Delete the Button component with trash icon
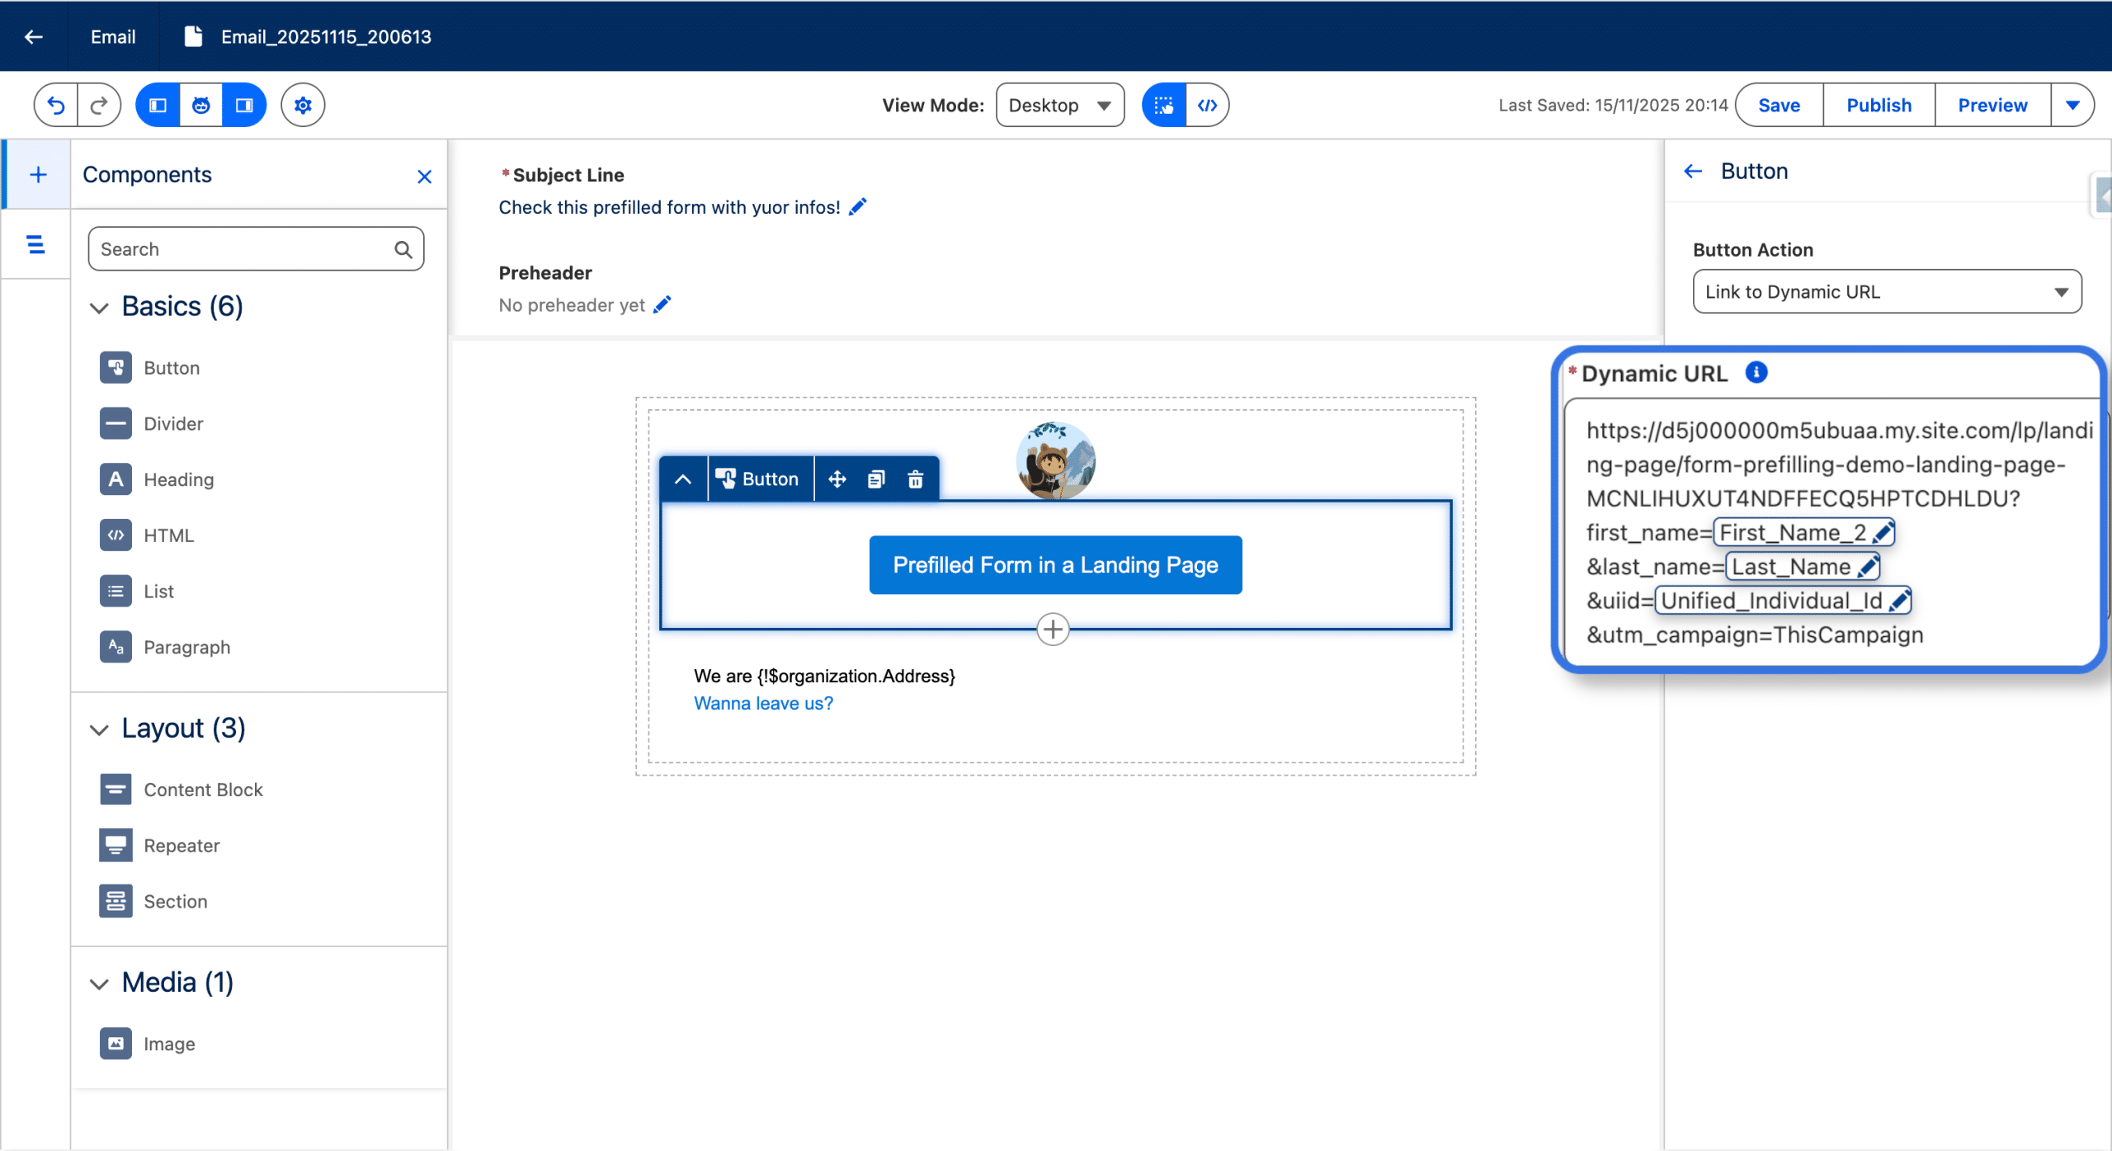The width and height of the screenshot is (2112, 1151). coord(916,479)
